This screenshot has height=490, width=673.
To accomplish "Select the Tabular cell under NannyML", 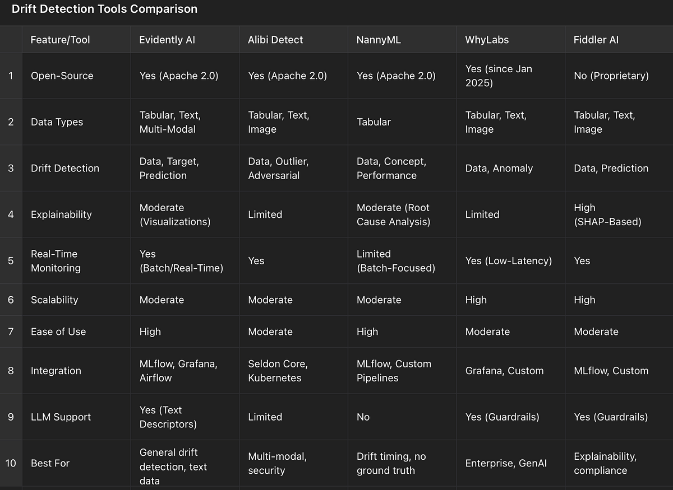I will [374, 122].
